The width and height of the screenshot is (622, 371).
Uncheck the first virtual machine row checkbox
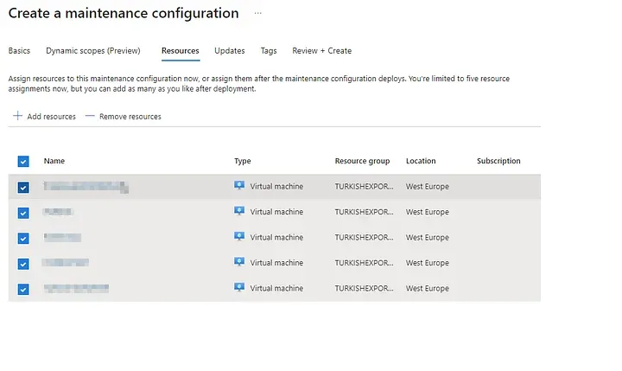point(23,187)
